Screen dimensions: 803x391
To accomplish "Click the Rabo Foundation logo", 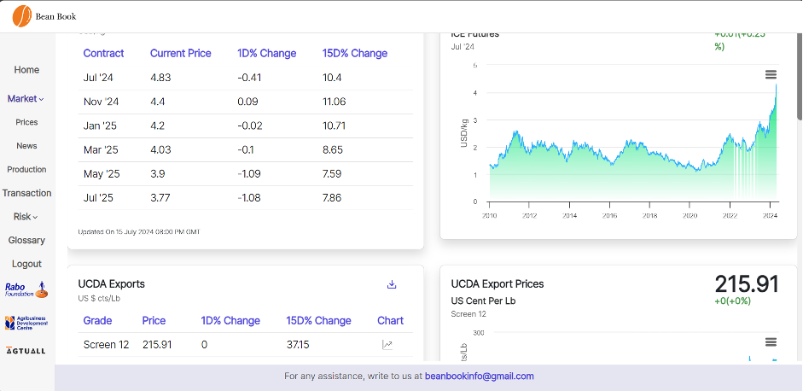I will pos(26,289).
